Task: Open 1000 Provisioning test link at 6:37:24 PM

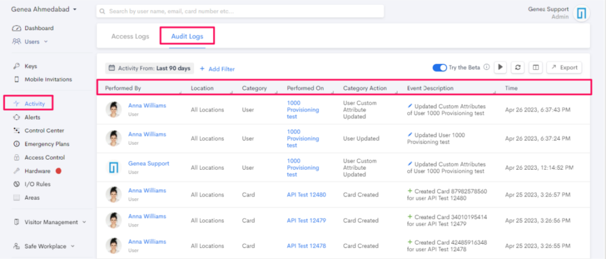Action: point(302,138)
